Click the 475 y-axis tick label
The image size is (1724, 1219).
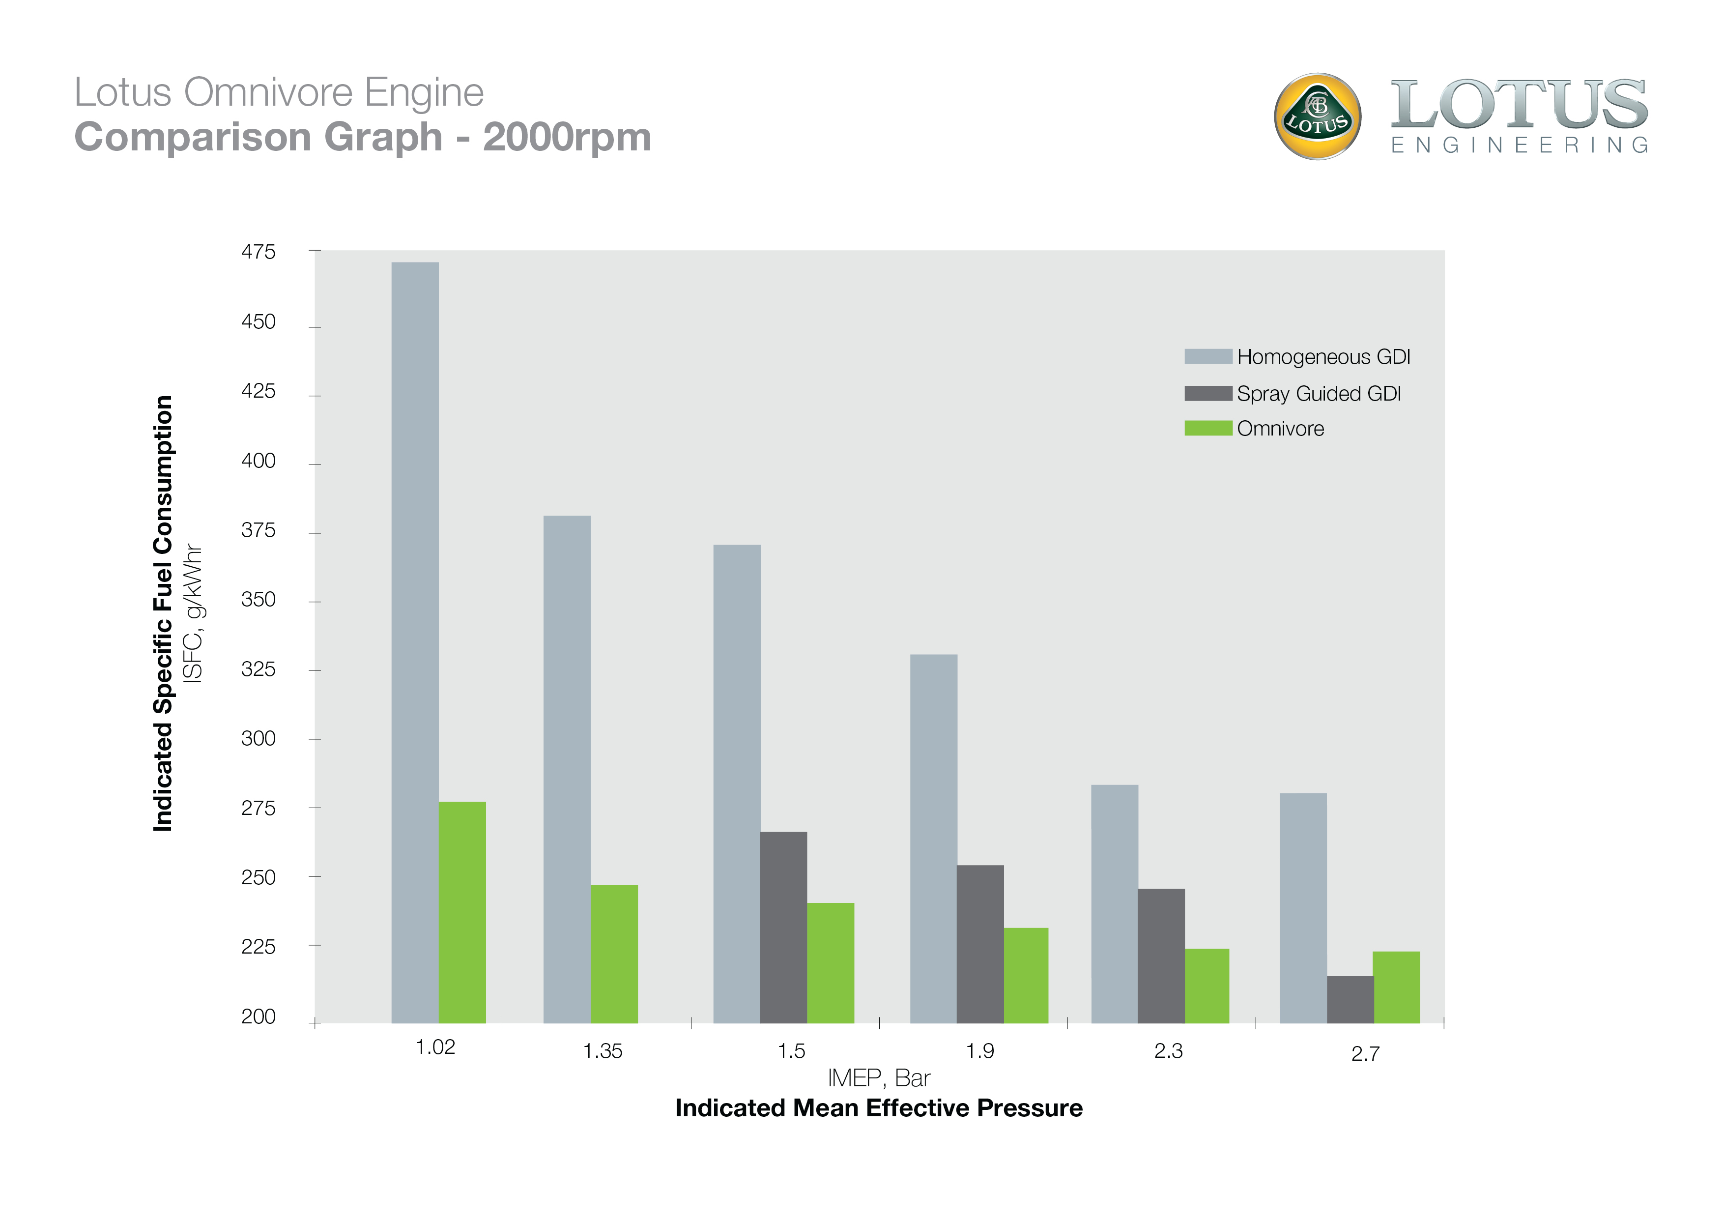[x=259, y=252]
